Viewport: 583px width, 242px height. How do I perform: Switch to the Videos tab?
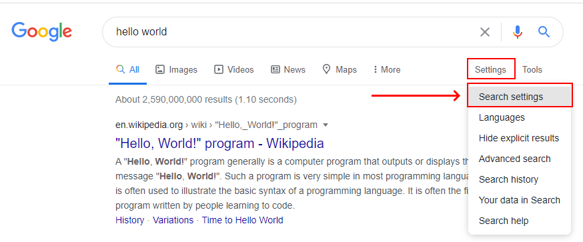pyautogui.click(x=234, y=69)
